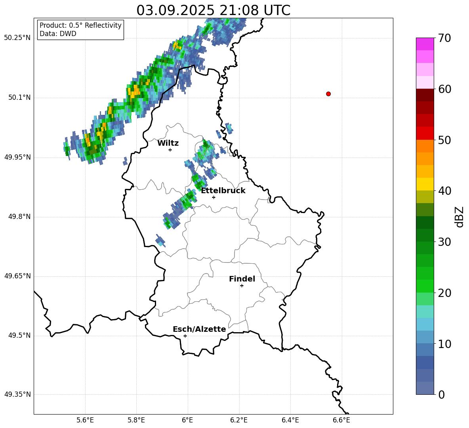Click the Esch/Alzette city label
Image resolution: width=469 pixels, height=428 pixels.
pyautogui.click(x=199, y=329)
